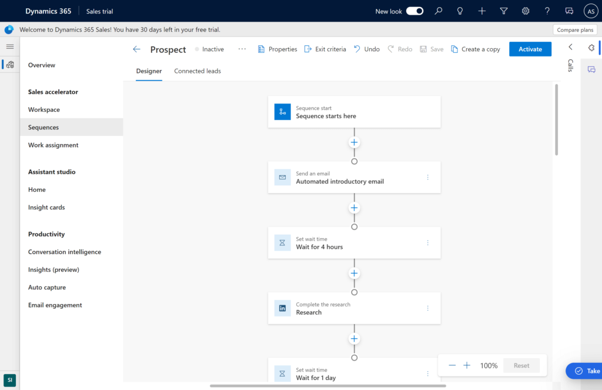Click the lightbulb assistant icon
This screenshot has width=602, height=390.
[x=460, y=11]
